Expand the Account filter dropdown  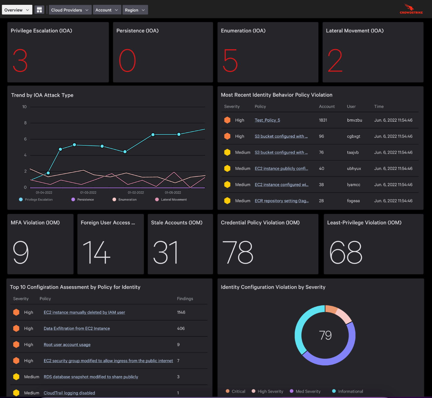pos(107,10)
